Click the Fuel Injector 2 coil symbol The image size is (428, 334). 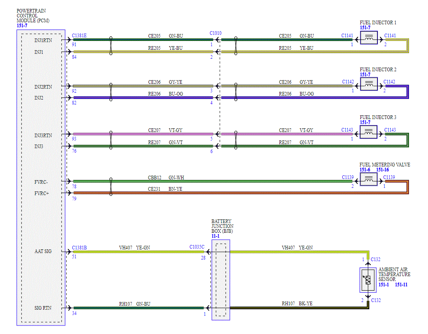(x=369, y=84)
